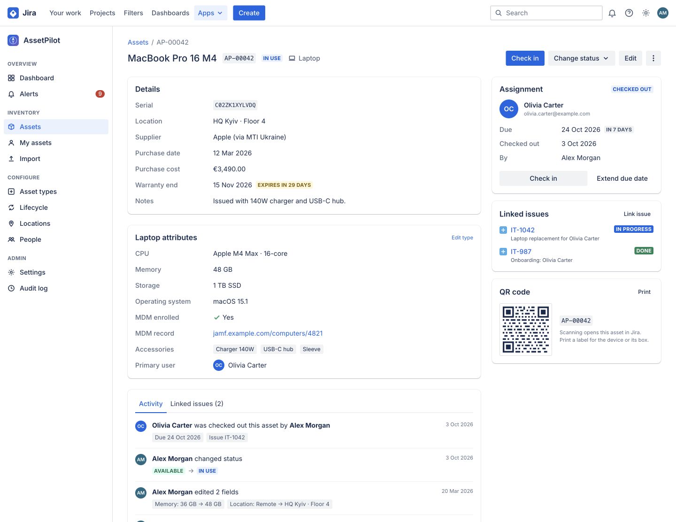Open the Projects menu
Screen dimensions: 676x522
(x=102, y=13)
